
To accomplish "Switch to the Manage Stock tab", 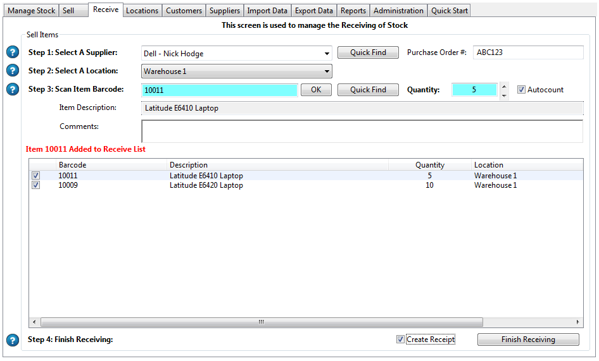I will pos(30,11).
